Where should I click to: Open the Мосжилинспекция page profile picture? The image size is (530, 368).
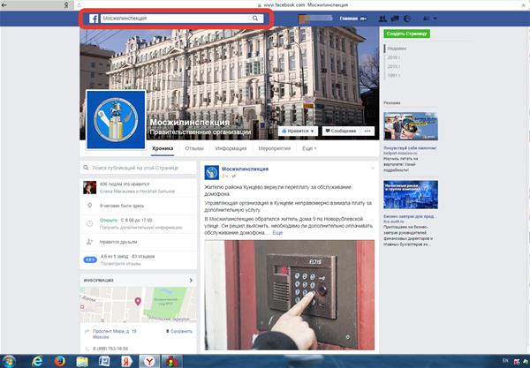[x=116, y=119]
